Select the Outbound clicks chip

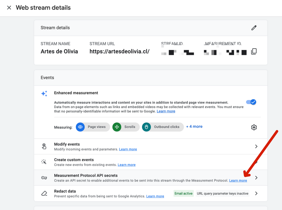click(x=163, y=127)
